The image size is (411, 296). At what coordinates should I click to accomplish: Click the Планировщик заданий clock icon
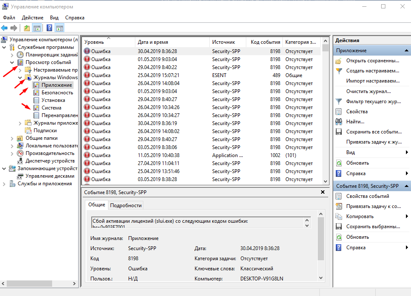point(20,55)
